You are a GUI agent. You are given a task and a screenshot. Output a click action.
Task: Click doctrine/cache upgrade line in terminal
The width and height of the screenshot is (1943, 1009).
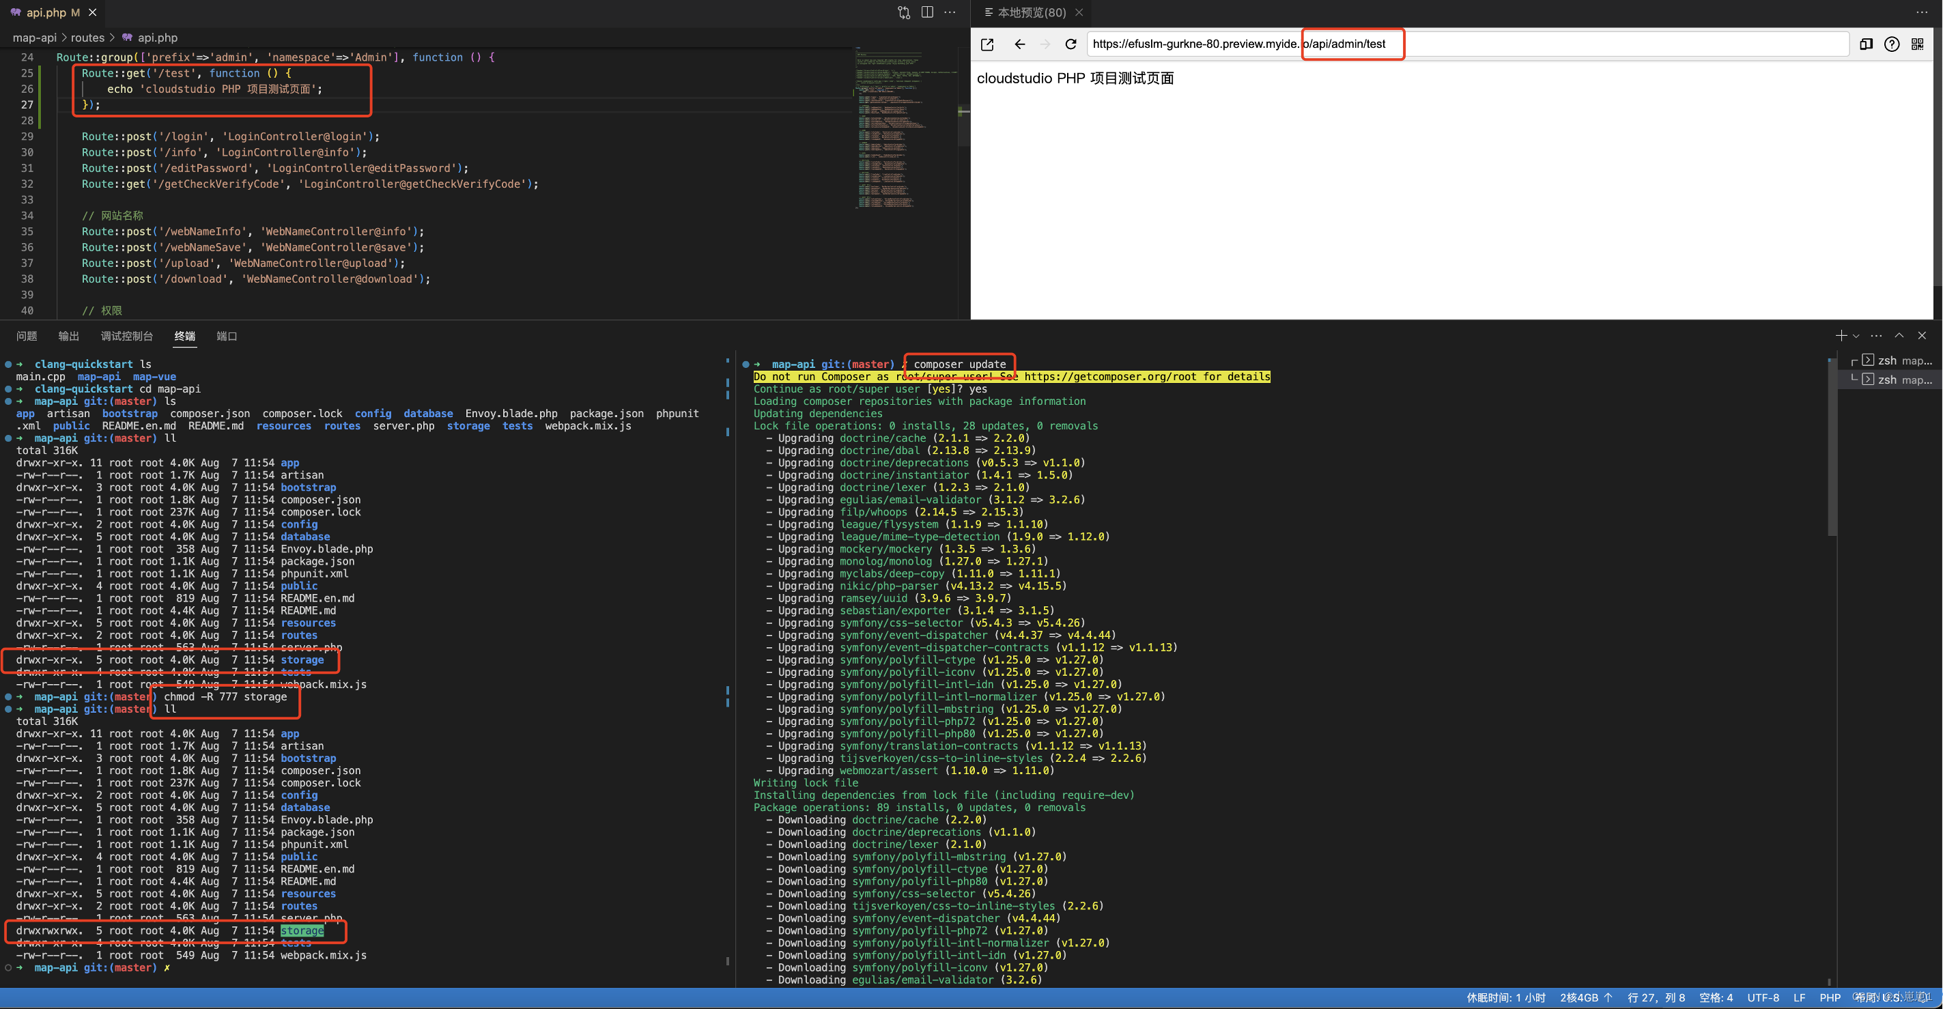pos(896,438)
